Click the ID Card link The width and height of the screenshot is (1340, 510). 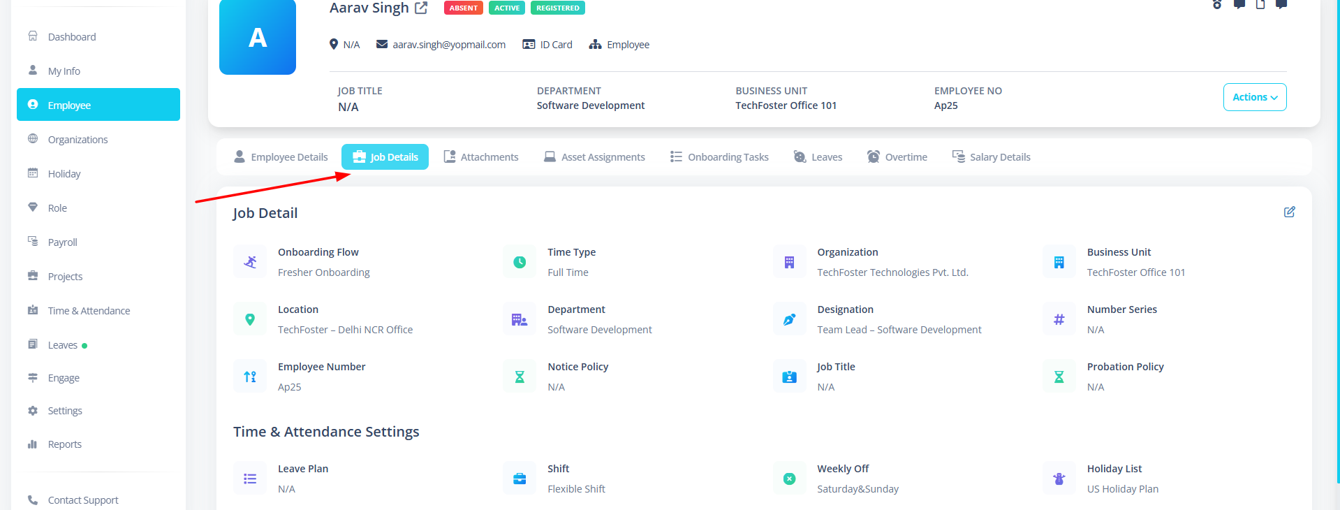click(547, 45)
